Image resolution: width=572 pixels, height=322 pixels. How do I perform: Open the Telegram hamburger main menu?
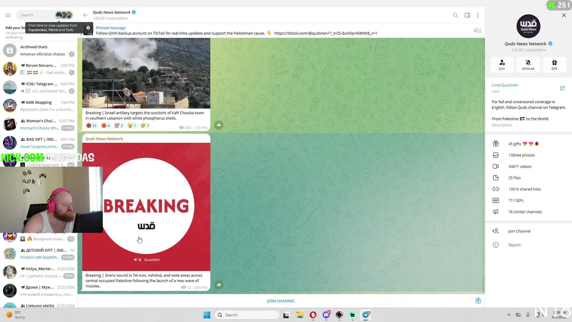[8, 15]
